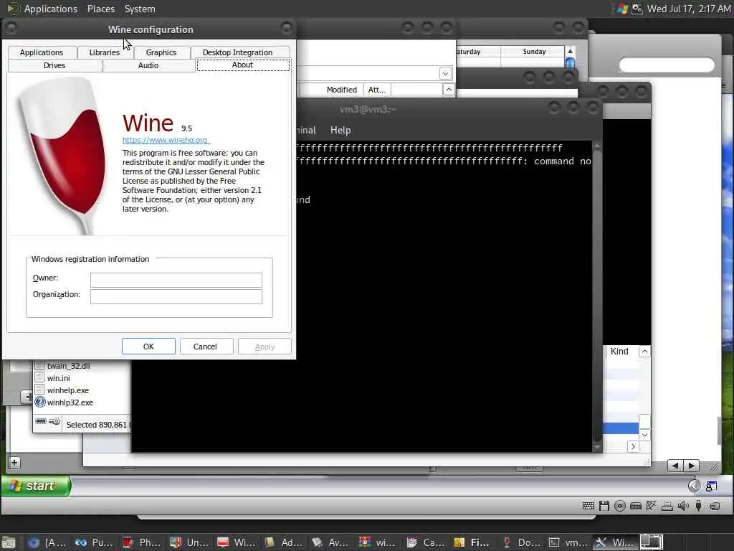Open the 'Un...' taskbar window

pyautogui.click(x=189, y=542)
